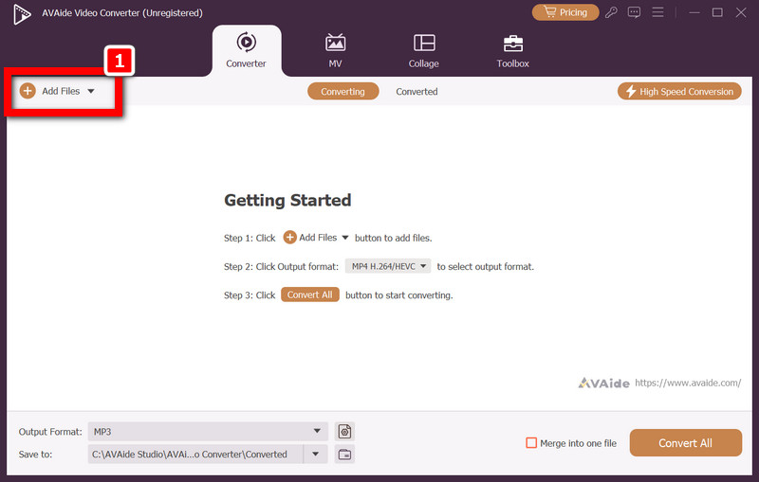
Task: Click the bottom Convert All button
Action: 685,443
